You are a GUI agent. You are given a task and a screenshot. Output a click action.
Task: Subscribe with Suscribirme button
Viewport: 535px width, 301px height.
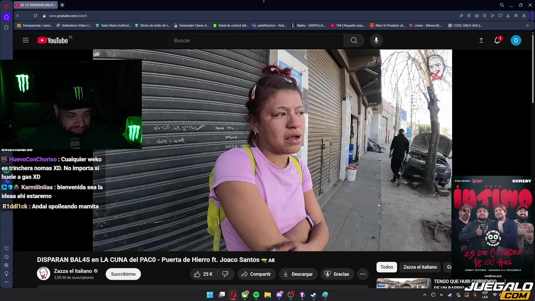pyautogui.click(x=123, y=274)
